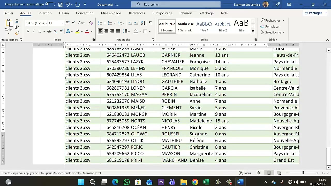Viewport: 331px width, 186px height.
Task: Click the bullet list icon
Action: click(x=100, y=23)
